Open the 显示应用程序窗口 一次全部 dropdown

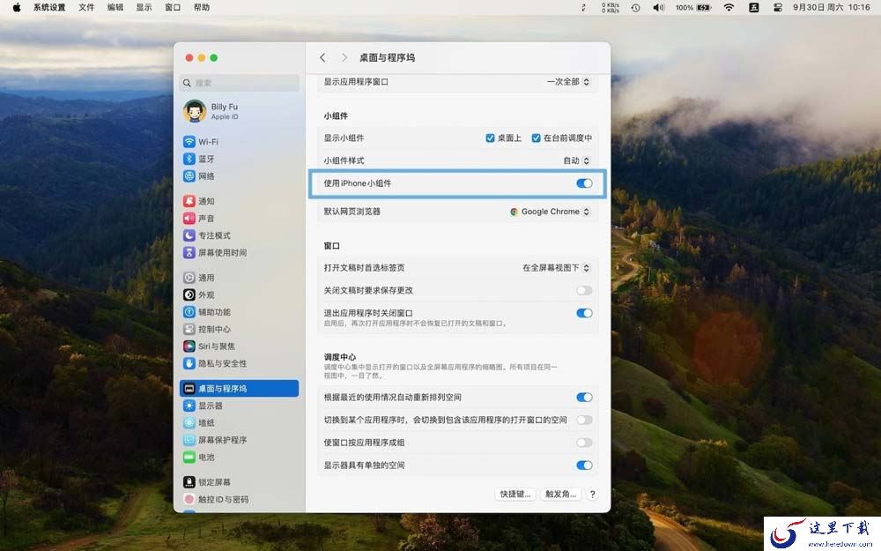point(568,81)
